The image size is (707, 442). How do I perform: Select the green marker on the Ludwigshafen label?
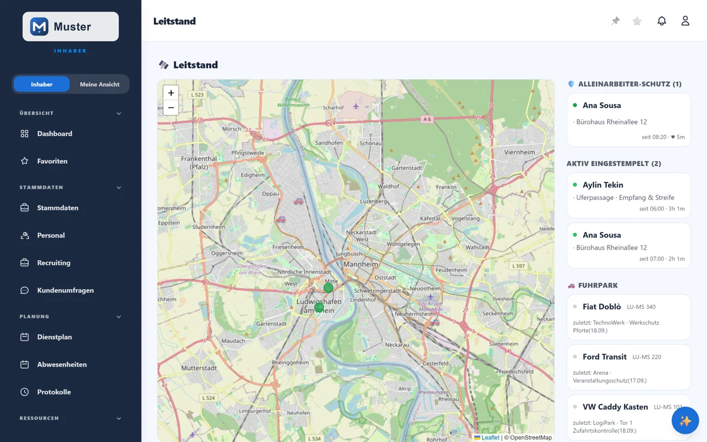click(x=319, y=307)
